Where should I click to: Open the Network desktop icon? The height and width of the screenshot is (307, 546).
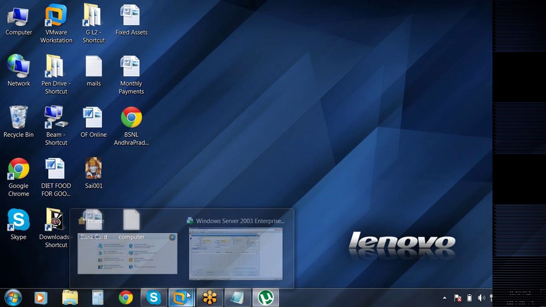coord(18,71)
